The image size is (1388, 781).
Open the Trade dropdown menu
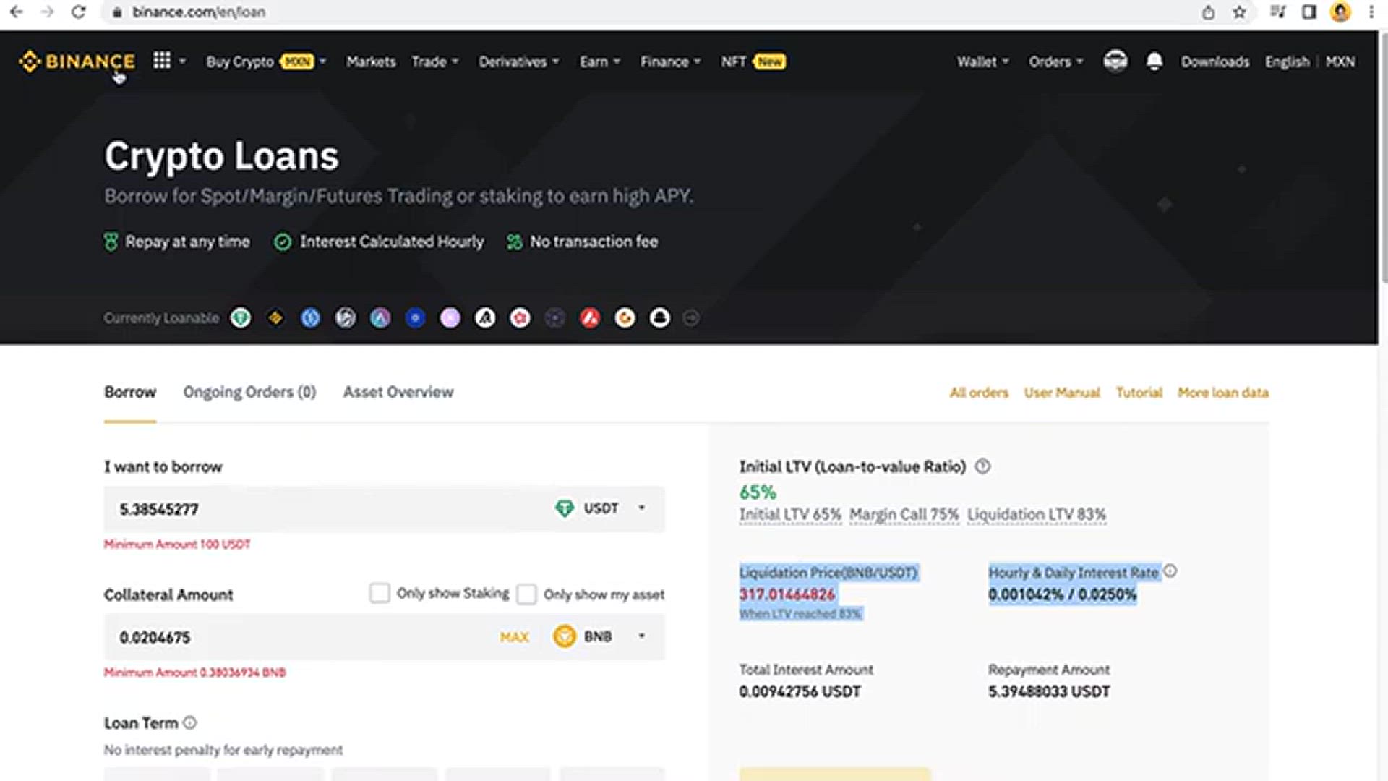(435, 61)
